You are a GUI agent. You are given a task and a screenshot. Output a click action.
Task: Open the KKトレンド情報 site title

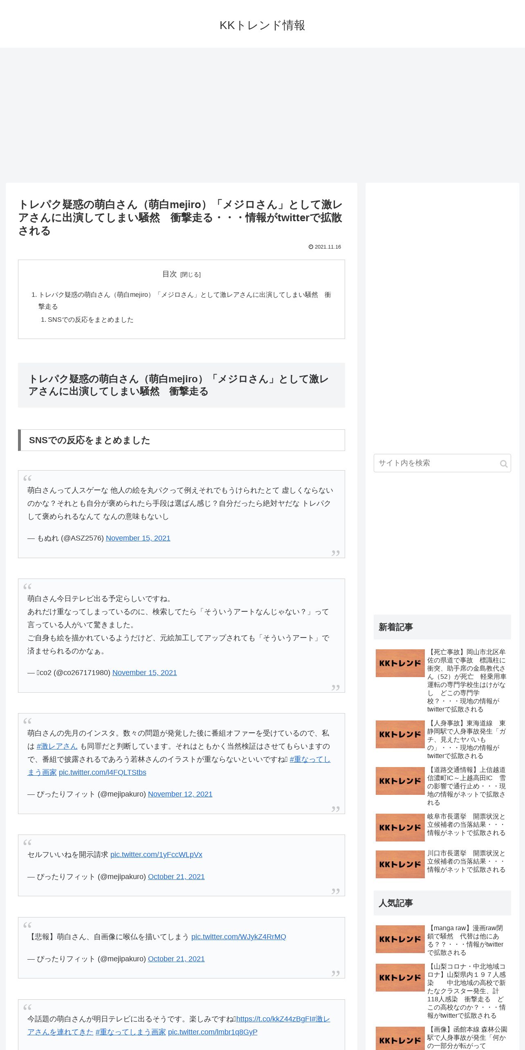point(262,25)
